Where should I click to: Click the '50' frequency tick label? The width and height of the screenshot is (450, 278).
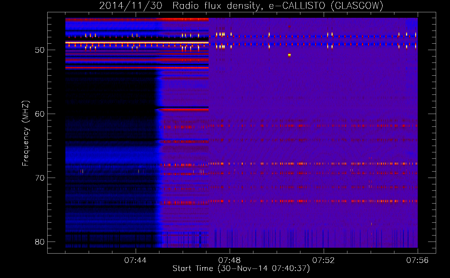(40, 50)
